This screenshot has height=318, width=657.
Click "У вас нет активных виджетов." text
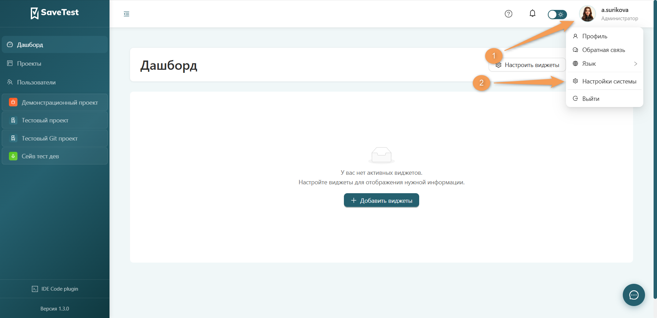tap(382, 173)
